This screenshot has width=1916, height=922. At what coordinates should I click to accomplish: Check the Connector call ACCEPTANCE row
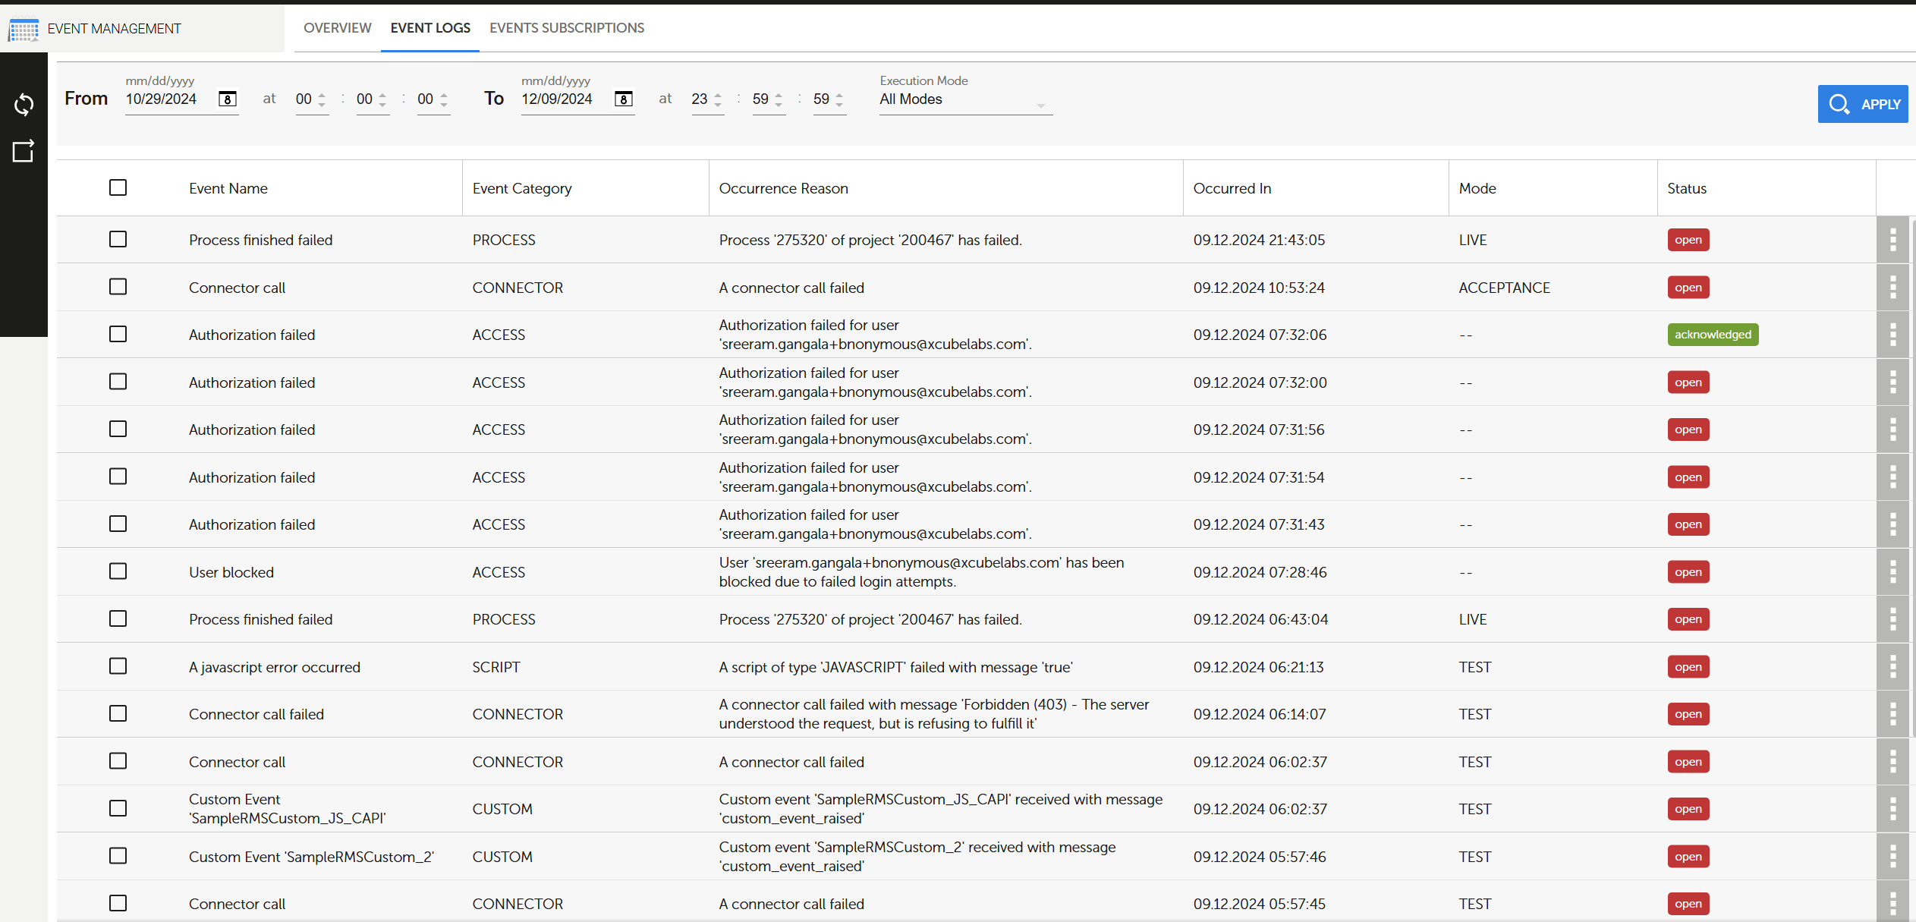[118, 287]
